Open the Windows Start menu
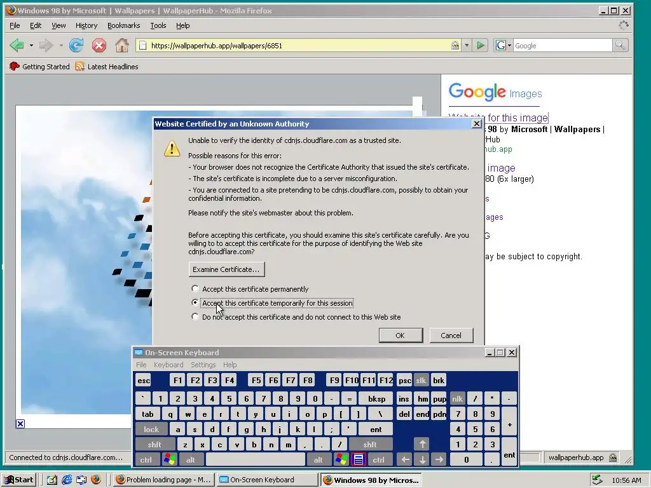 tap(20, 480)
